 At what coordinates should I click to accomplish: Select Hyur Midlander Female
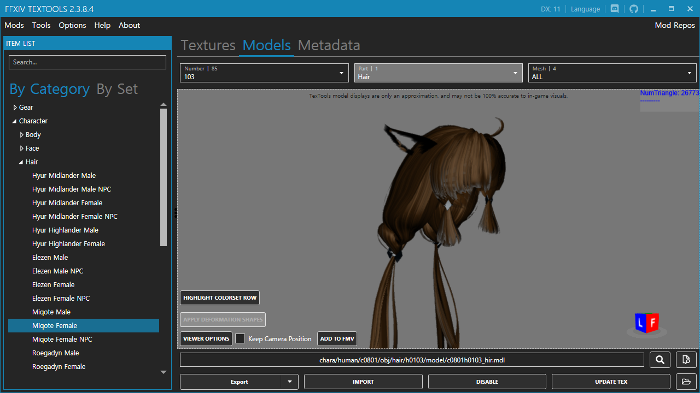[67, 203]
